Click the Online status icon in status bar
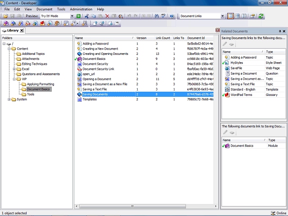Viewport: 288px width, 216px height. point(273,213)
